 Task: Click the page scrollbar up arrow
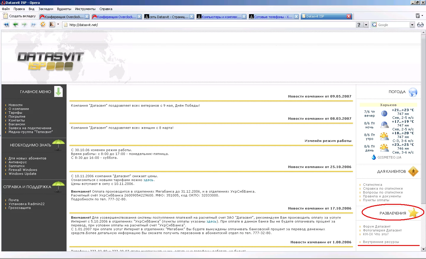(x=423, y=32)
